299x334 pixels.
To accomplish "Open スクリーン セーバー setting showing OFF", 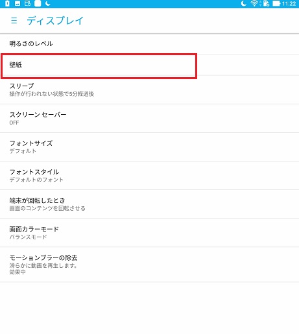I will [x=149, y=118].
